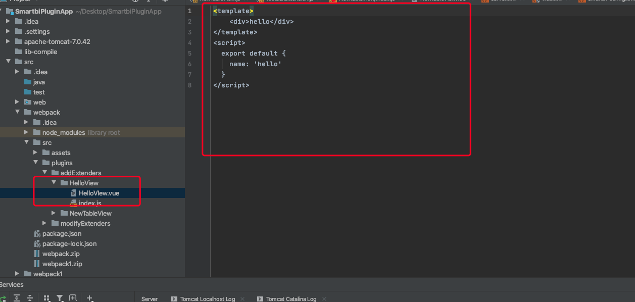Click line number 4 in the gutter

[189, 42]
